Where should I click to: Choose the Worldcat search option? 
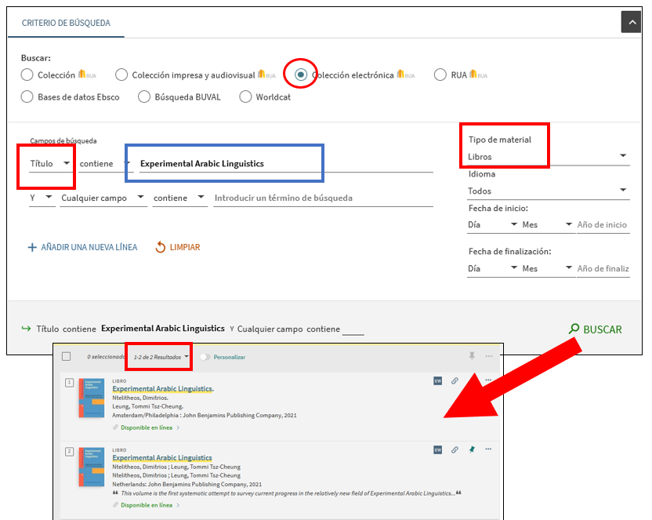(x=246, y=96)
